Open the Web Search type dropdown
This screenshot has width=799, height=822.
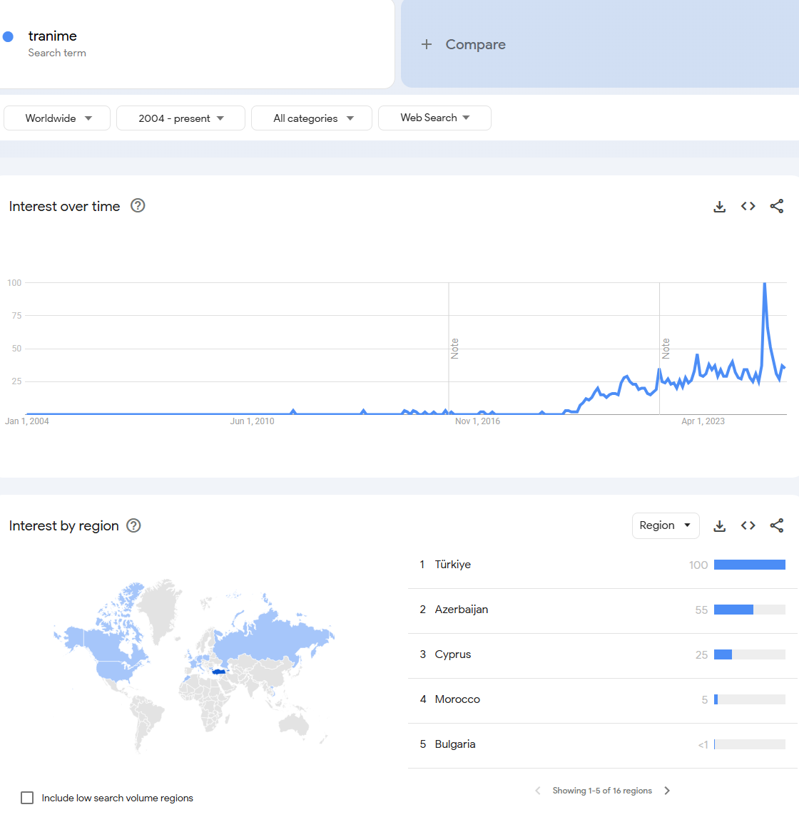pyautogui.click(x=434, y=118)
